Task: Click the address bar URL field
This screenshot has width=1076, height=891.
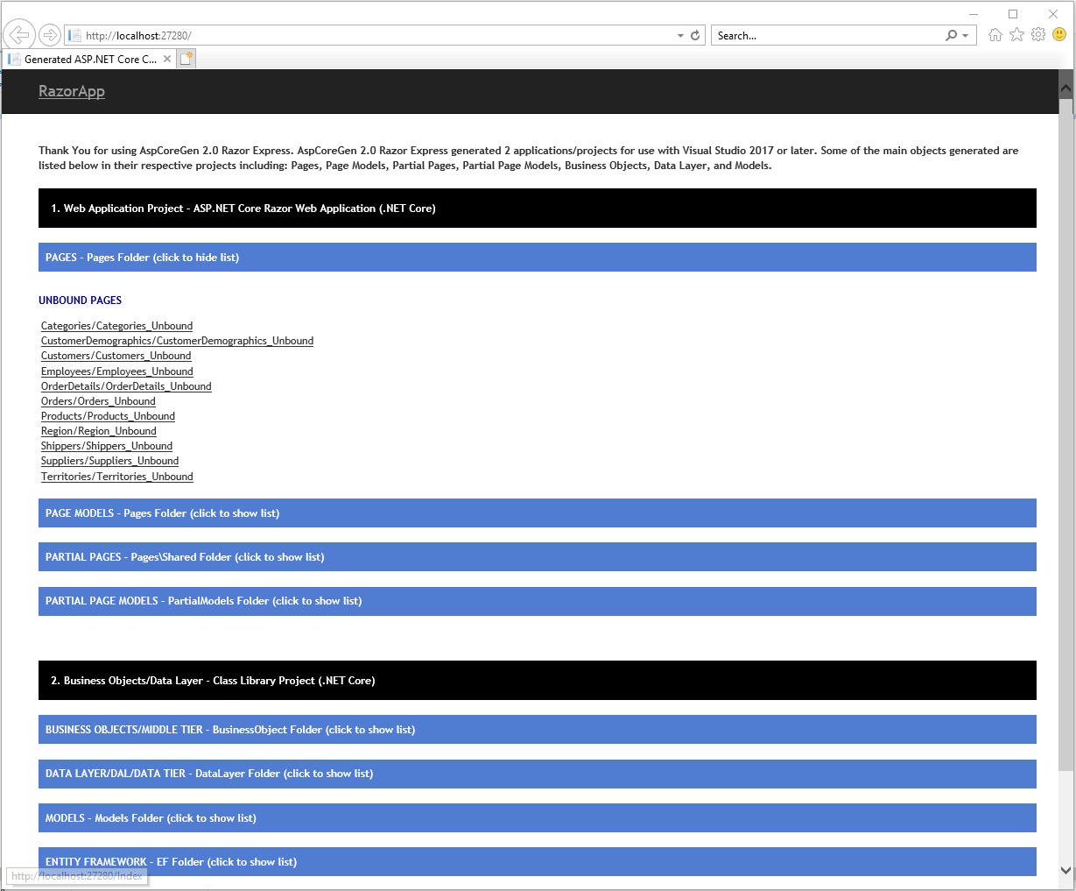Action: click(x=372, y=36)
